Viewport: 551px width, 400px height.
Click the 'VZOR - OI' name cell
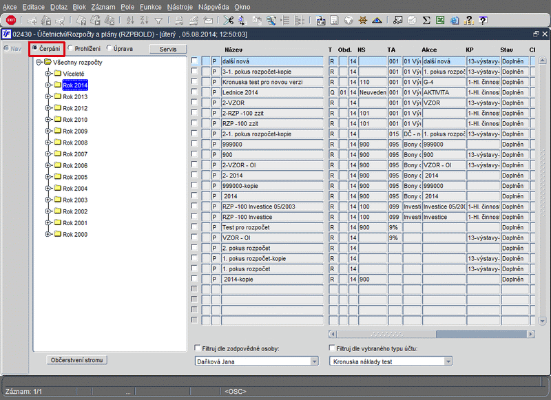click(272, 238)
